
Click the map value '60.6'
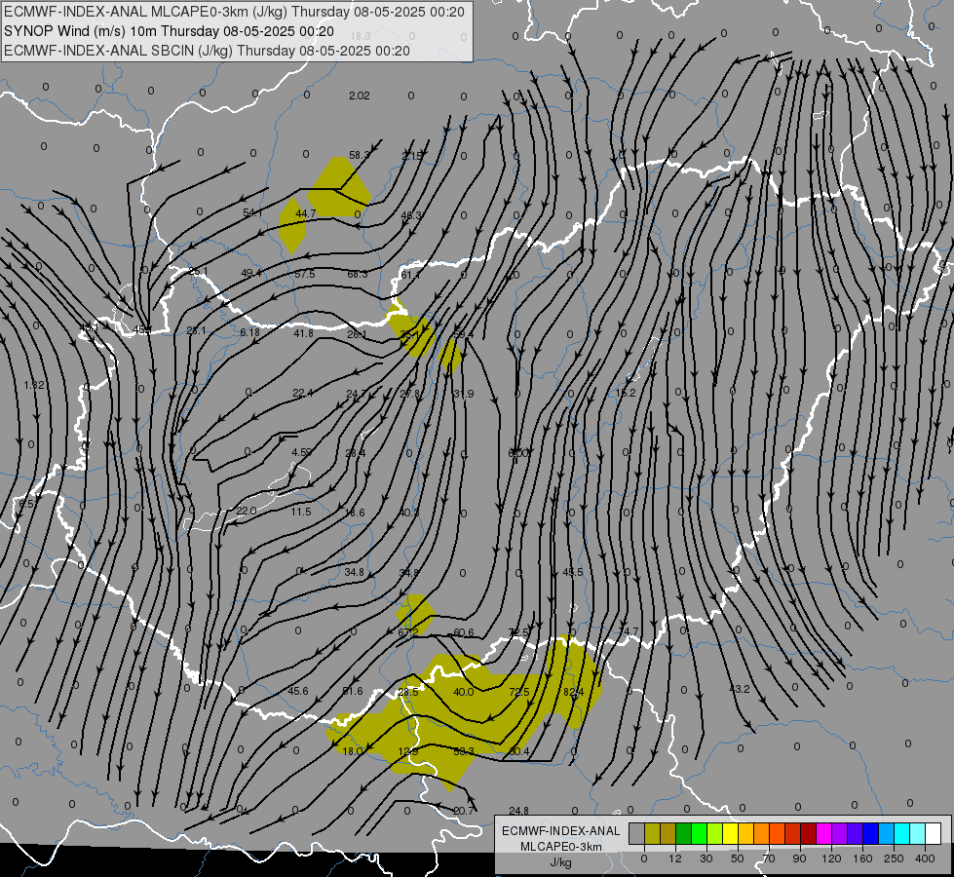click(463, 633)
